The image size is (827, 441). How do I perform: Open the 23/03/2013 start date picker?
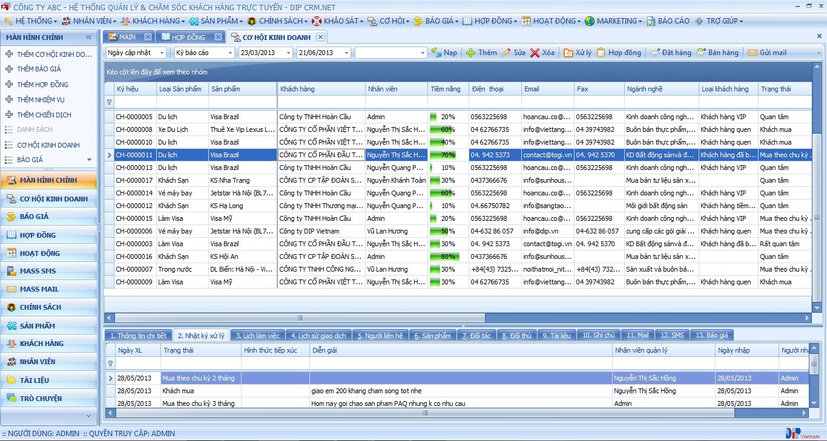(x=288, y=53)
